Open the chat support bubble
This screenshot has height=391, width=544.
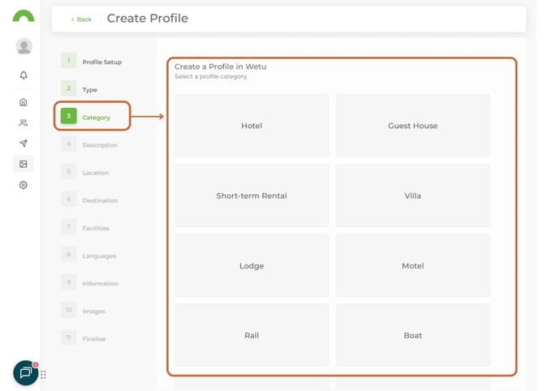[x=25, y=372]
